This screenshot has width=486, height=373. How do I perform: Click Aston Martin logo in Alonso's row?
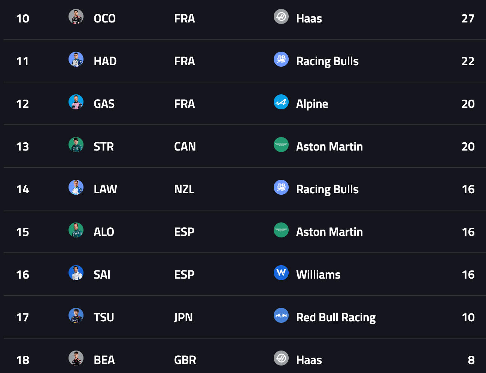281,230
